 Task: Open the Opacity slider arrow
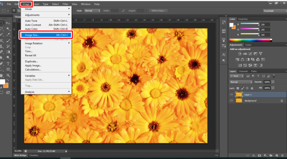click(x=273, y=82)
